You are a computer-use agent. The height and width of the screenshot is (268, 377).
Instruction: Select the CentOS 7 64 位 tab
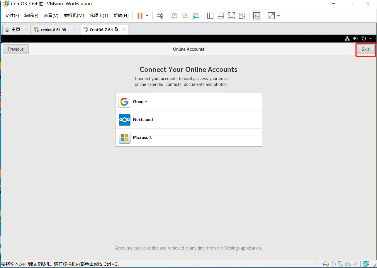[104, 30]
